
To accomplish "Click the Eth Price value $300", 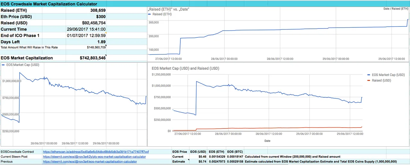I will pos(100,17).
